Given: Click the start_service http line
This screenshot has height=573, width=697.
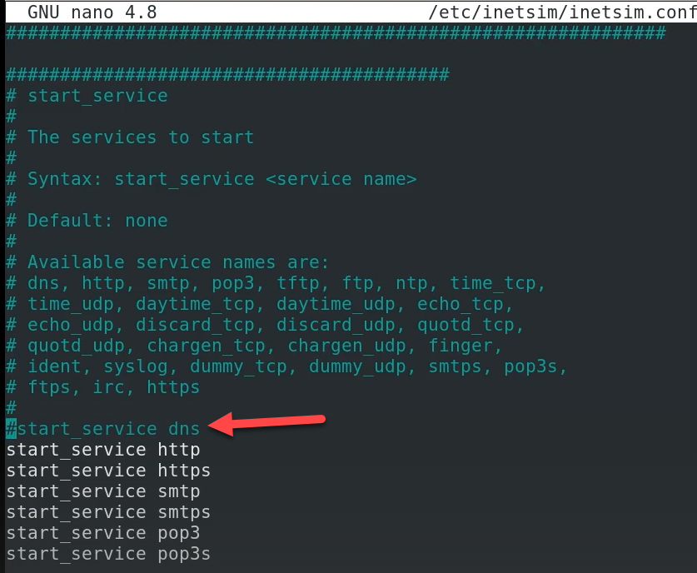Looking at the screenshot, I should point(103,450).
